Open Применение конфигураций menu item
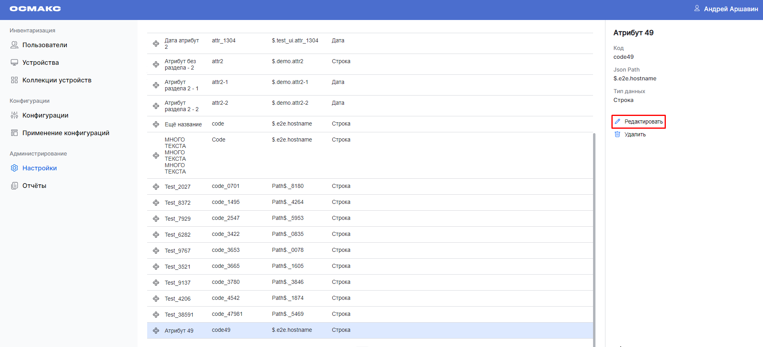This screenshot has width=763, height=347. coord(66,133)
